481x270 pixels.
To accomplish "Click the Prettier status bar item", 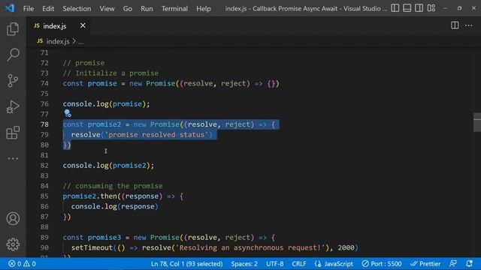I will tap(425, 263).
